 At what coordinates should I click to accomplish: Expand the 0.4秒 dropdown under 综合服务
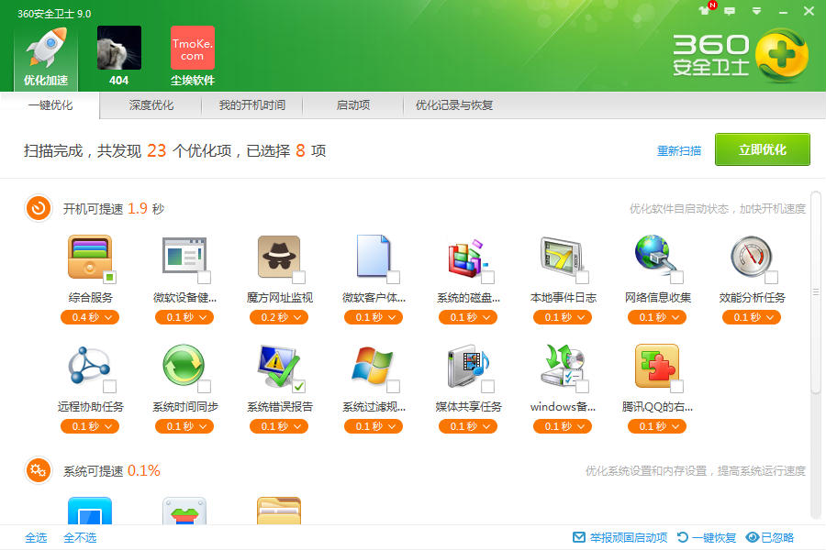coord(89,315)
